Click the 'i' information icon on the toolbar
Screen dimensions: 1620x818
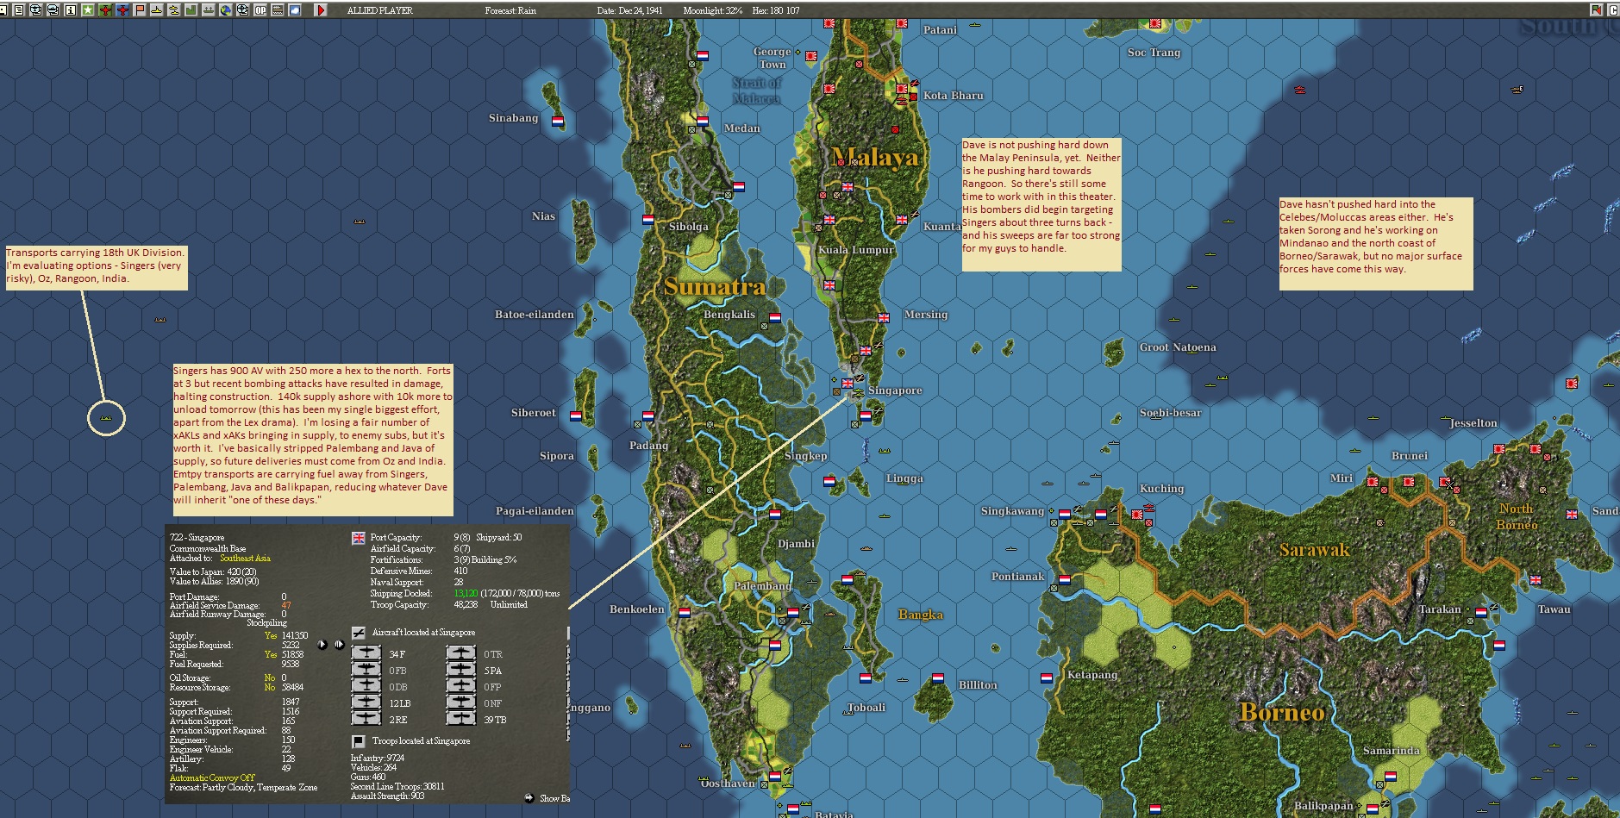(70, 9)
